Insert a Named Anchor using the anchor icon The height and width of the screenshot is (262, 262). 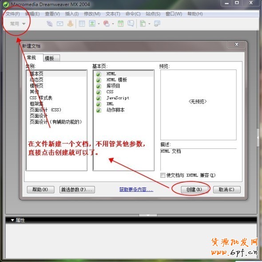coord(70,24)
